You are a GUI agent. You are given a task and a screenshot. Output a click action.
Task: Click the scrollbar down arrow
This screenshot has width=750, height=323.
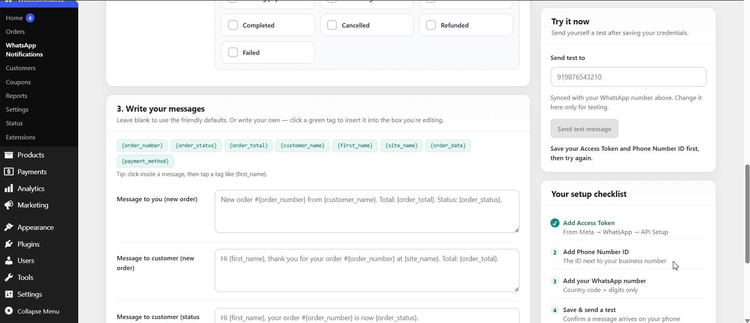[x=747, y=321]
